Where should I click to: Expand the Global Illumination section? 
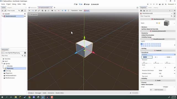click(147, 35)
